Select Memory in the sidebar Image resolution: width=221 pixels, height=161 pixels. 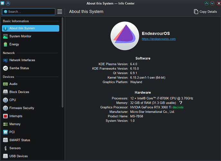tap(15, 124)
